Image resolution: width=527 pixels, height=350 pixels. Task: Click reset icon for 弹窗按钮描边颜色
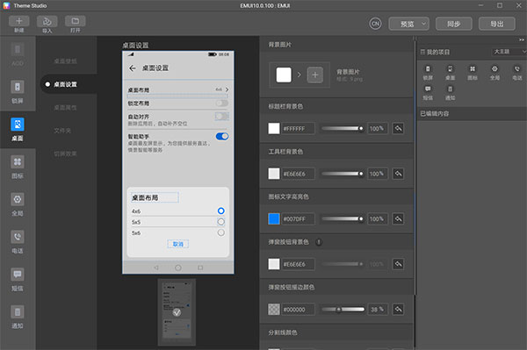pos(398,310)
